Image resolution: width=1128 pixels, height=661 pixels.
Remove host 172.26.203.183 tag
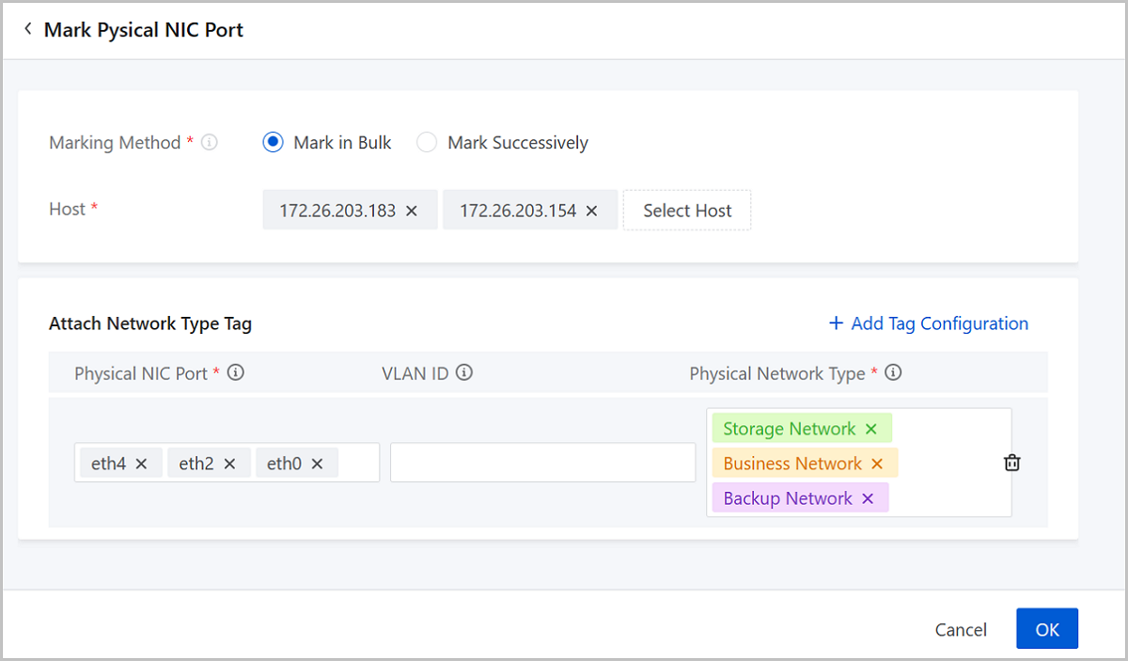[411, 211]
